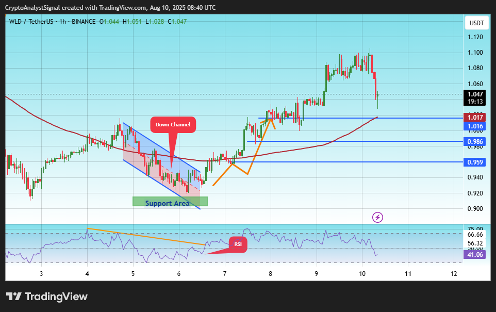Image resolution: width=496 pixels, height=312 pixels.
Task: Open the USDT currency selector
Action: pyautogui.click(x=477, y=23)
